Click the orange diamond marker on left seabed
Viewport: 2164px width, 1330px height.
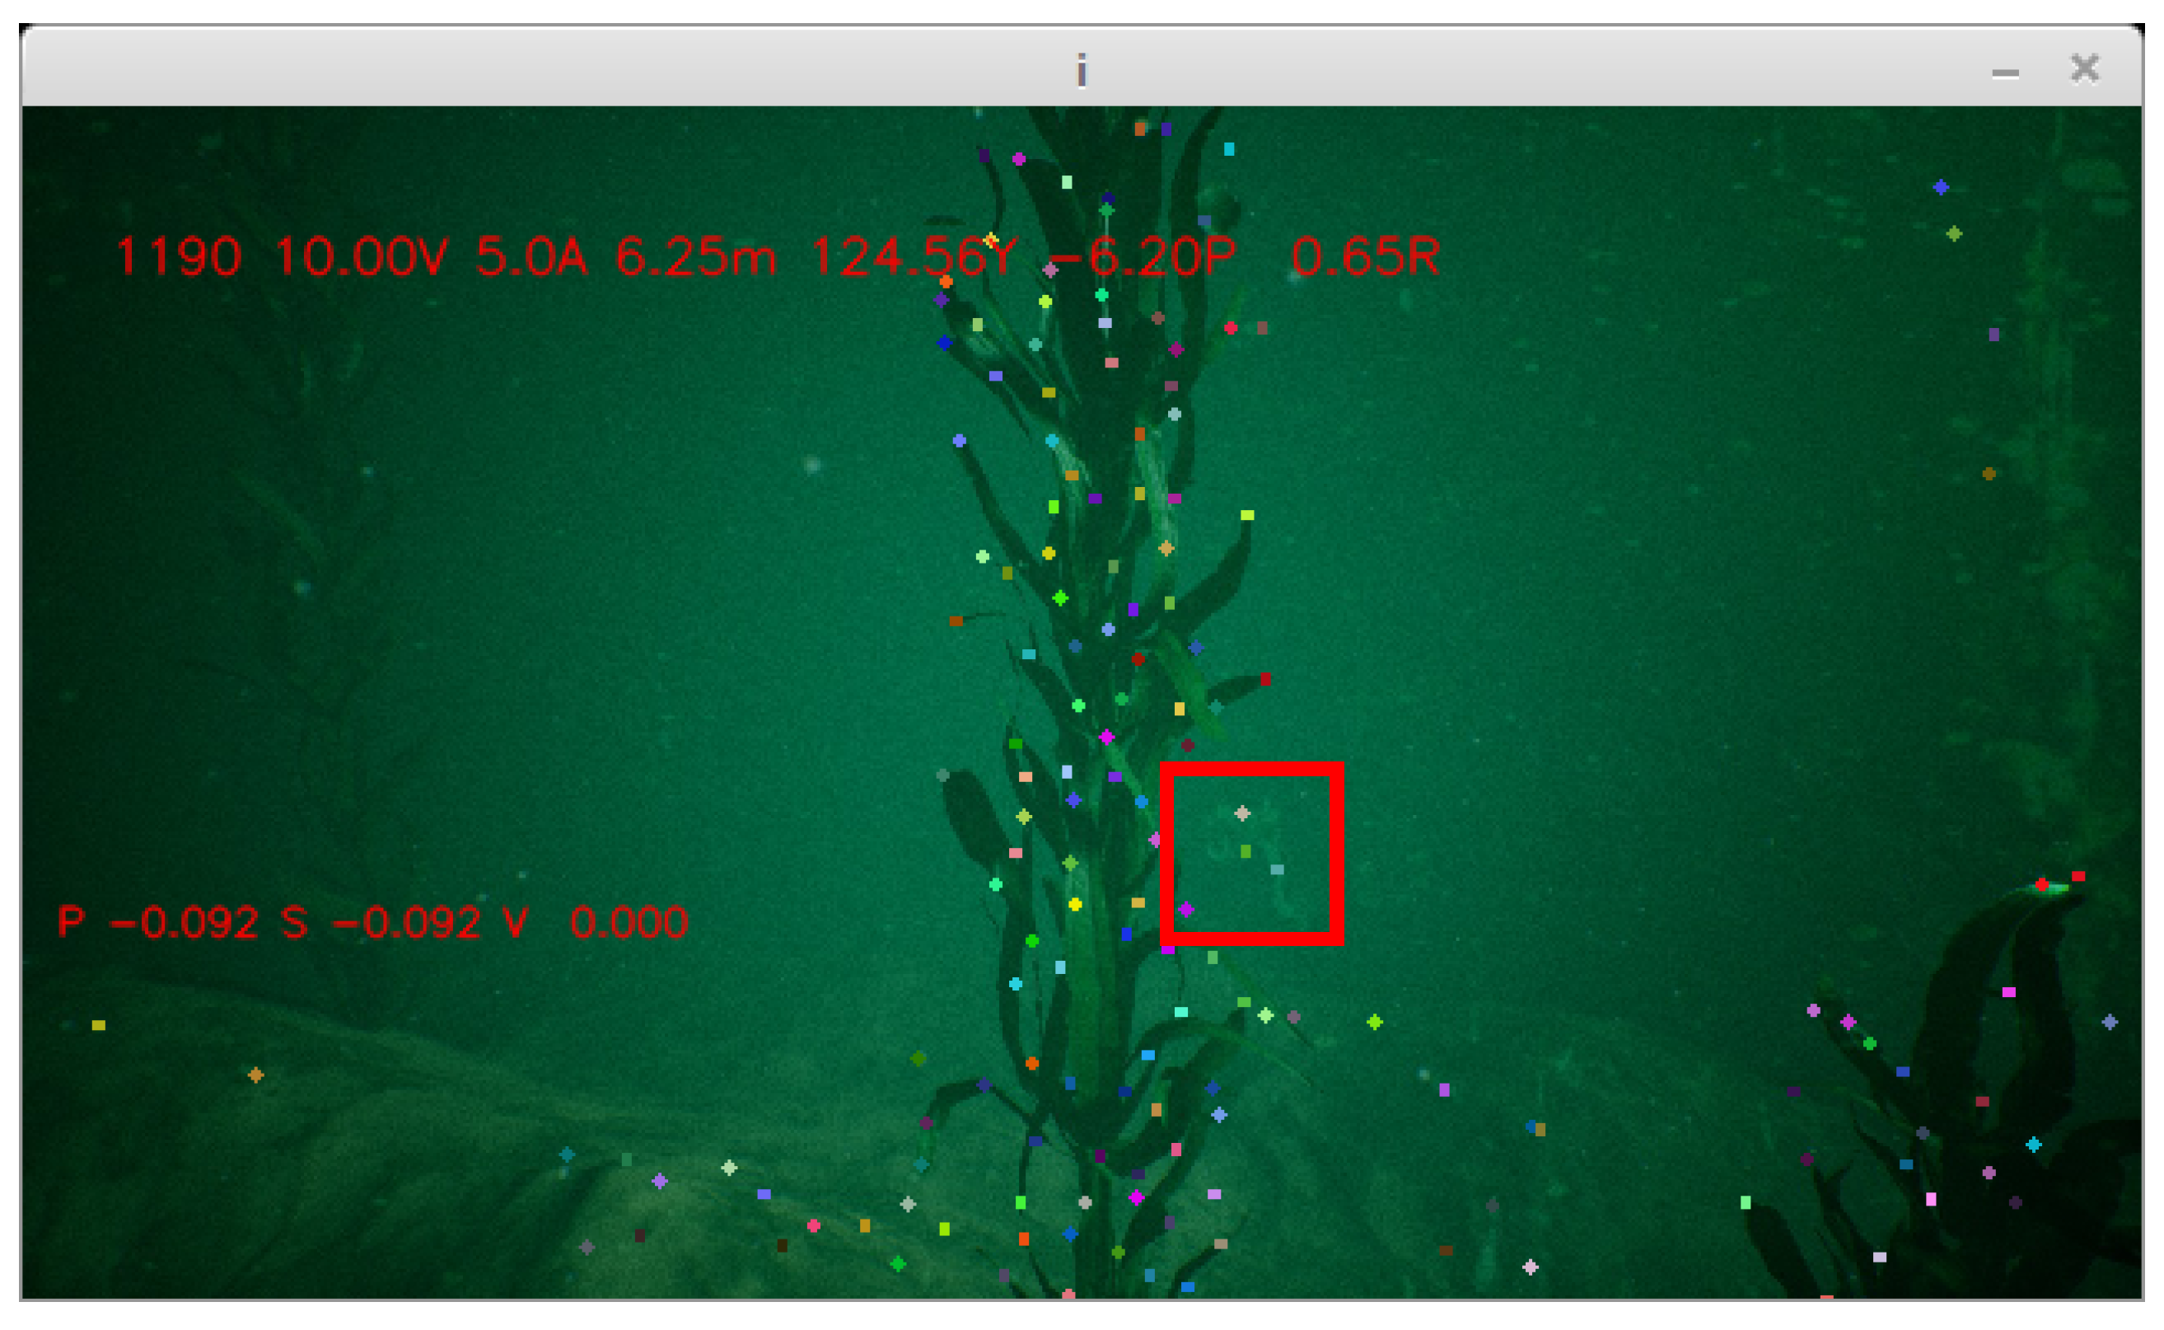point(255,1075)
